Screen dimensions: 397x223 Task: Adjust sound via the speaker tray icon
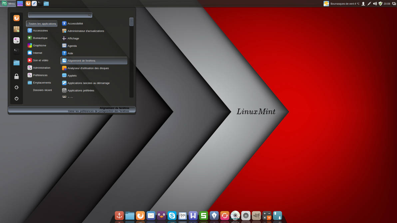[375, 4]
